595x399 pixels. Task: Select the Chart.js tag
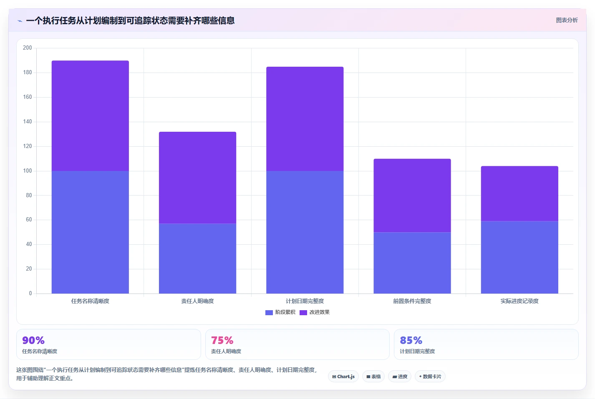343,376
